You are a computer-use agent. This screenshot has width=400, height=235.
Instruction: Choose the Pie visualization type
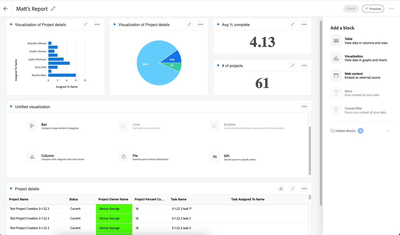(143, 157)
